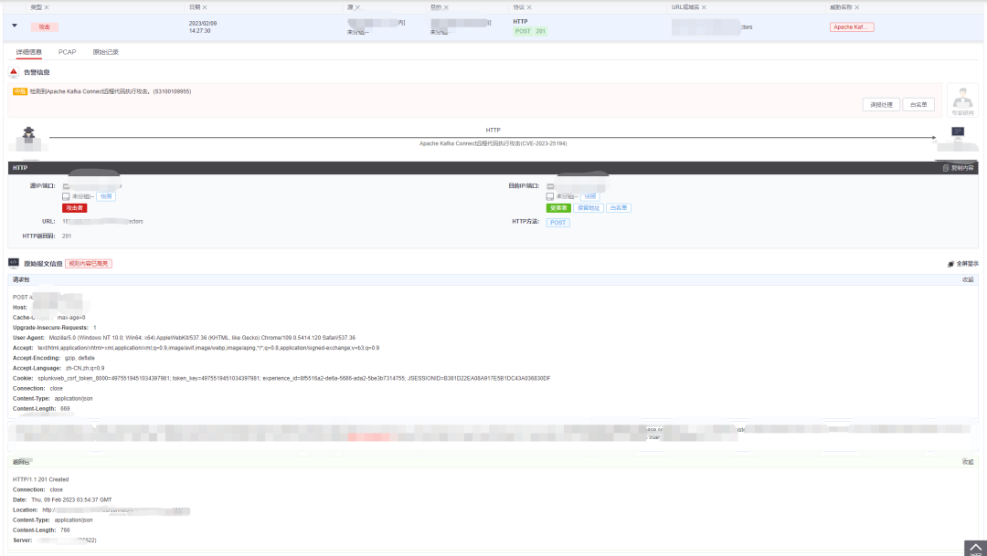Click the back-to-top arrow button

tap(975, 548)
